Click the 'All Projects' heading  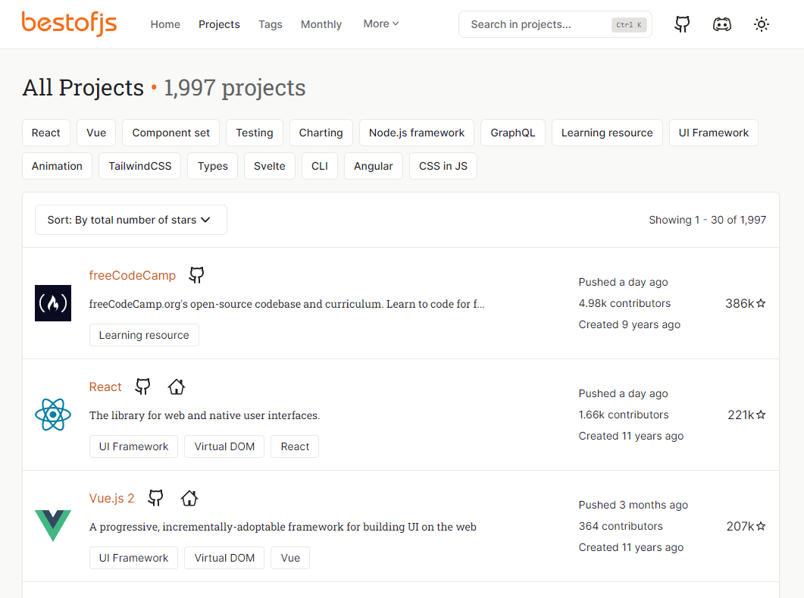(x=83, y=88)
